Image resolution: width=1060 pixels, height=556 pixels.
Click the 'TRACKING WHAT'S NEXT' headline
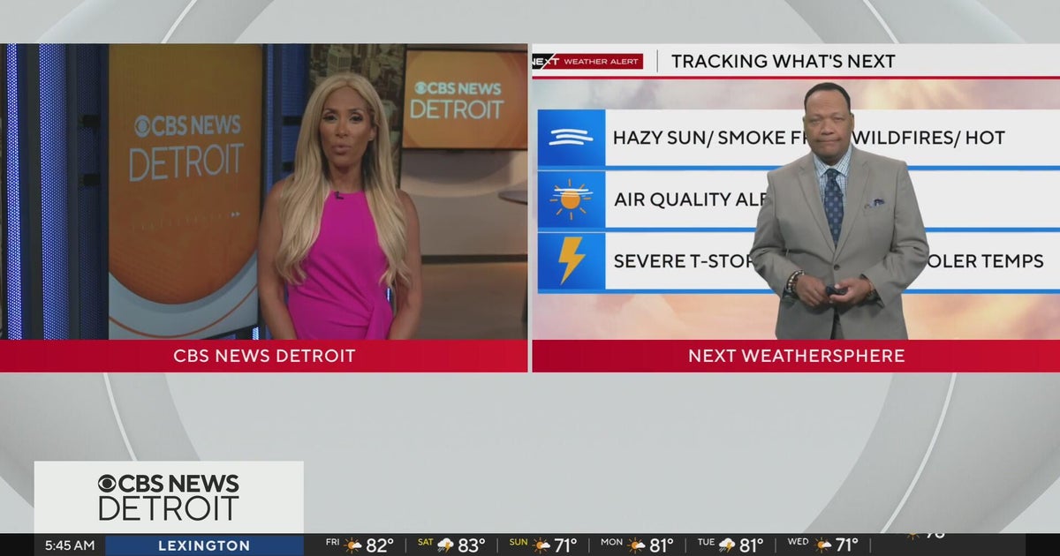[784, 61]
